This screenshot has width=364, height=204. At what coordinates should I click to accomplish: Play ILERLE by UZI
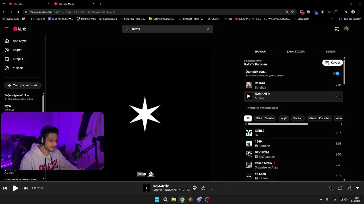coord(293,133)
